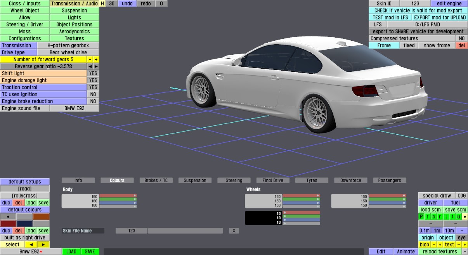Open the default setups list
Image resolution: width=468 pixels, height=255 pixels.
[25, 182]
